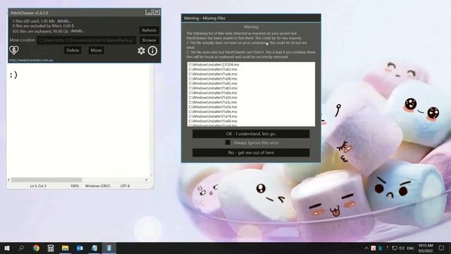
Task: Select file f1a9e.msi in the list
Action: pos(213,111)
